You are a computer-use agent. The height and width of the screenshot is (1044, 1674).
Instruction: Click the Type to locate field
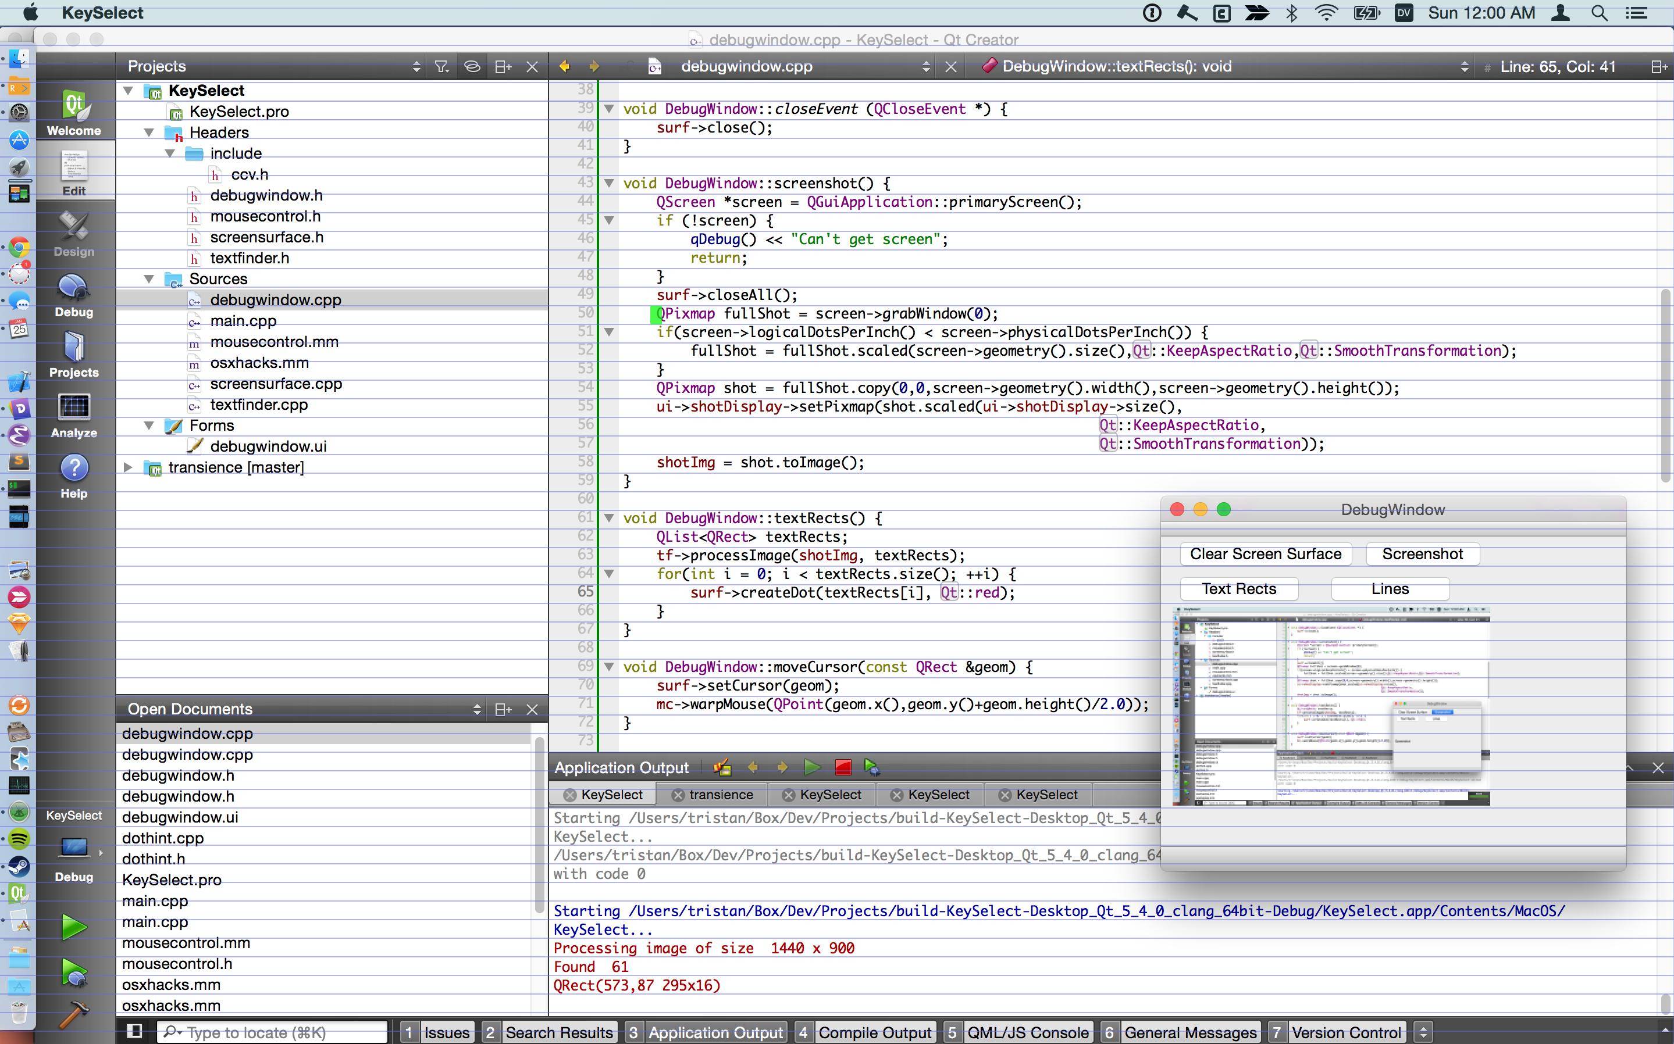[272, 1032]
